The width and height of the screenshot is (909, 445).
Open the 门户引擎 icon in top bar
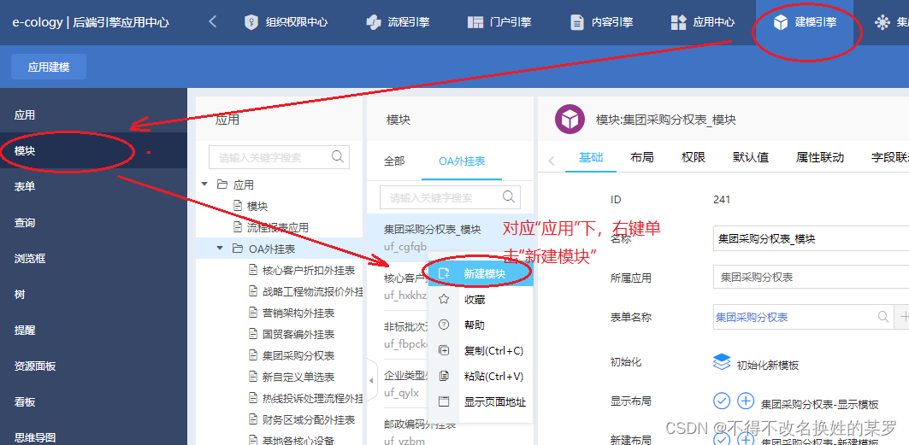pyautogui.click(x=475, y=22)
